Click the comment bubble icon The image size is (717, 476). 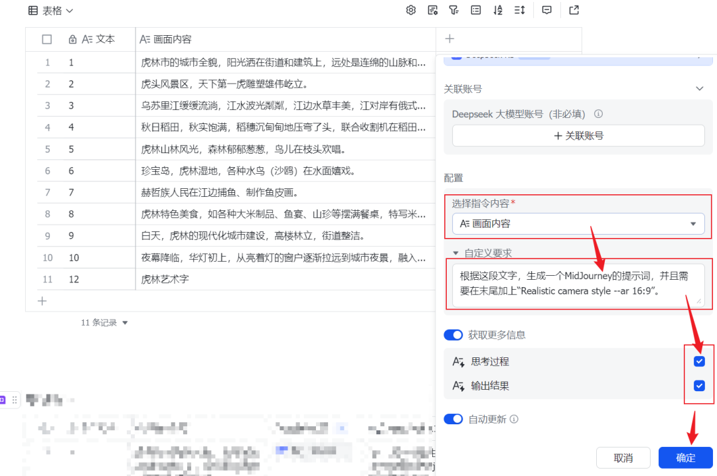click(546, 10)
